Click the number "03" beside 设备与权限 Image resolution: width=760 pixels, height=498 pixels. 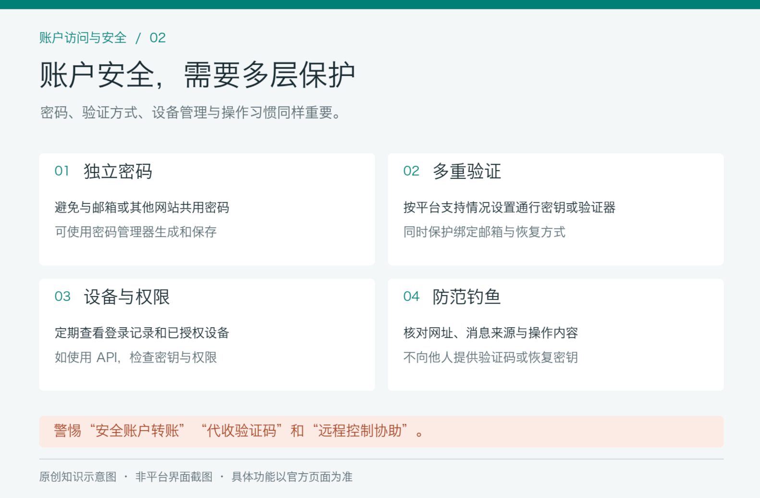62,297
